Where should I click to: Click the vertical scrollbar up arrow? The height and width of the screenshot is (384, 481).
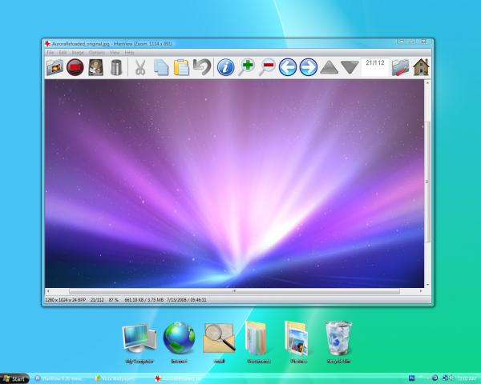[427, 82]
